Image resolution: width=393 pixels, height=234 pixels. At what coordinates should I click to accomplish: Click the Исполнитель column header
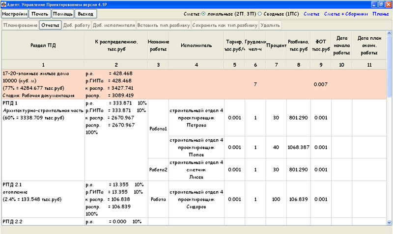point(196,46)
